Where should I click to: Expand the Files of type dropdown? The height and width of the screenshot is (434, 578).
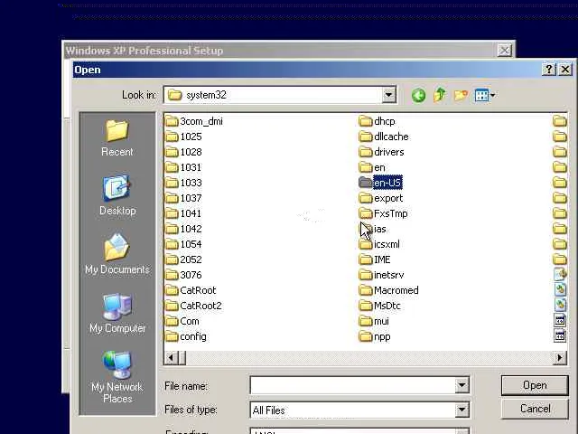coord(461,410)
